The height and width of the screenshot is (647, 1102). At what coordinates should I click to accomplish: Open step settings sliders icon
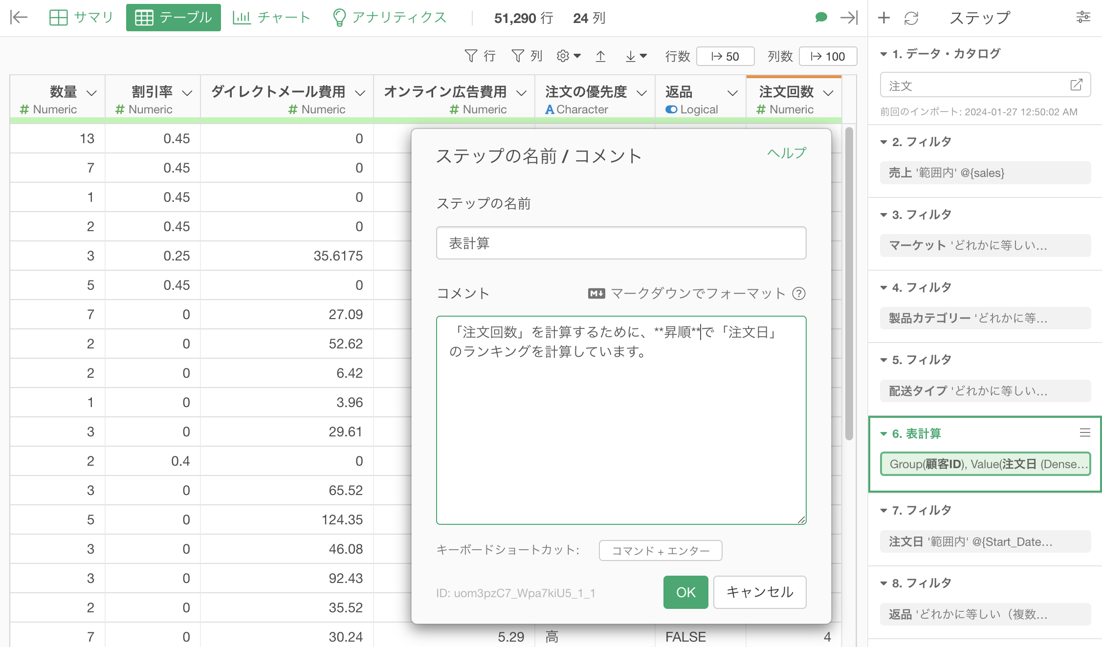tap(1083, 18)
